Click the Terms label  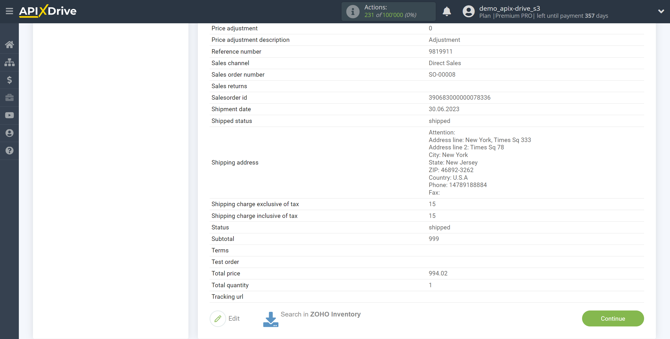[220, 250]
